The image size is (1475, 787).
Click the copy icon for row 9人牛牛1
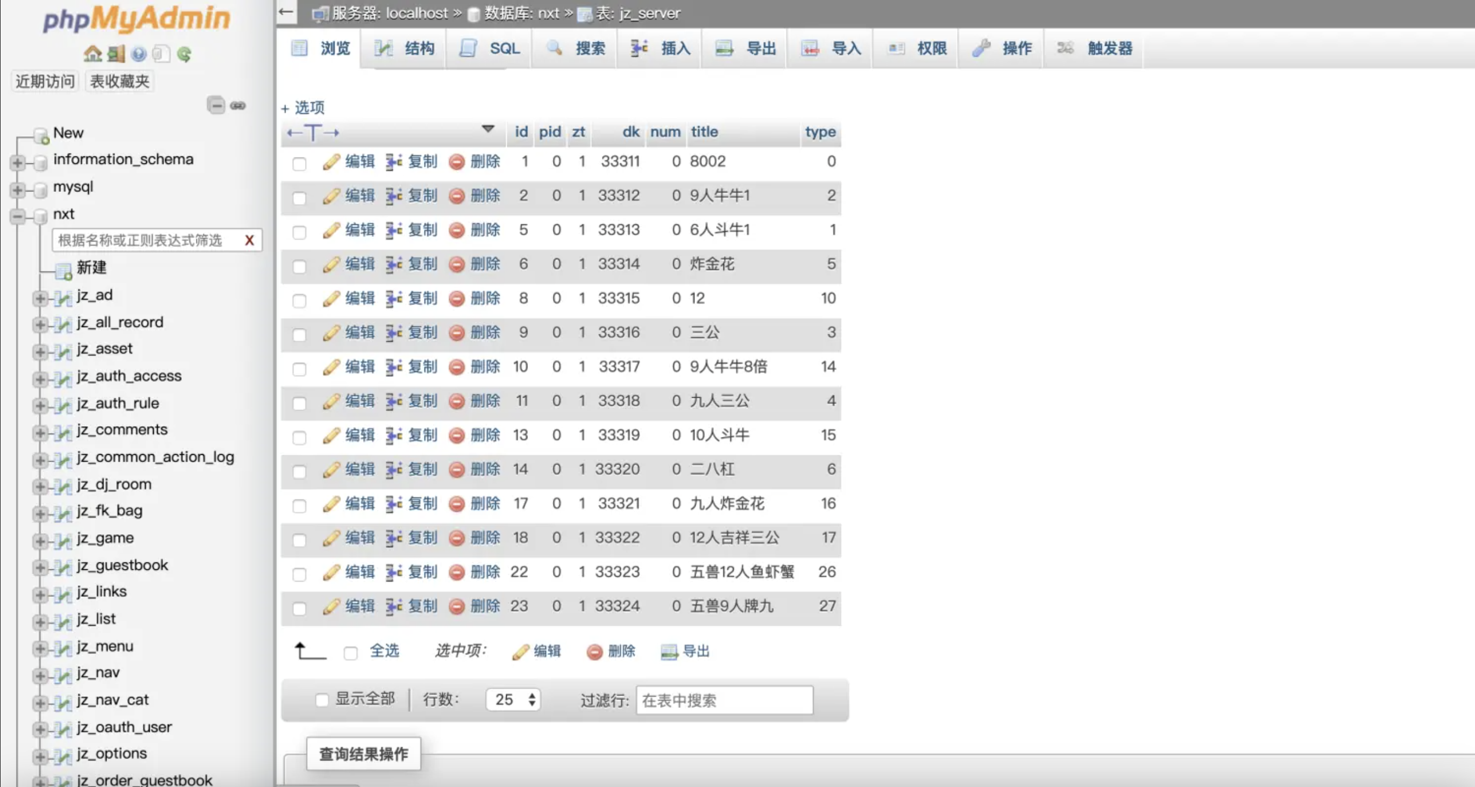[x=394, y=196]
